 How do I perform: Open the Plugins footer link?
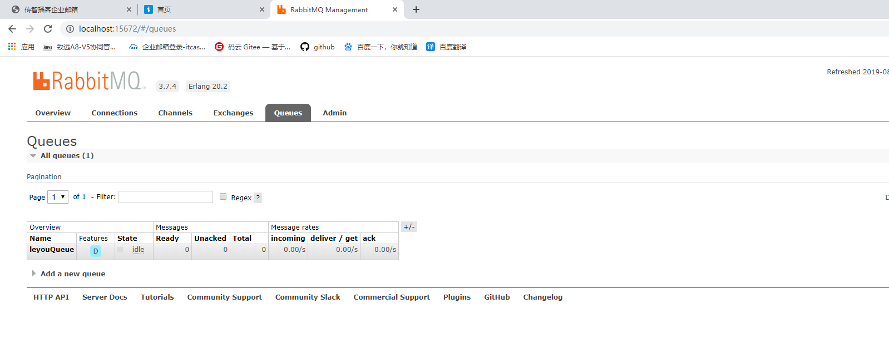[457, 297]
